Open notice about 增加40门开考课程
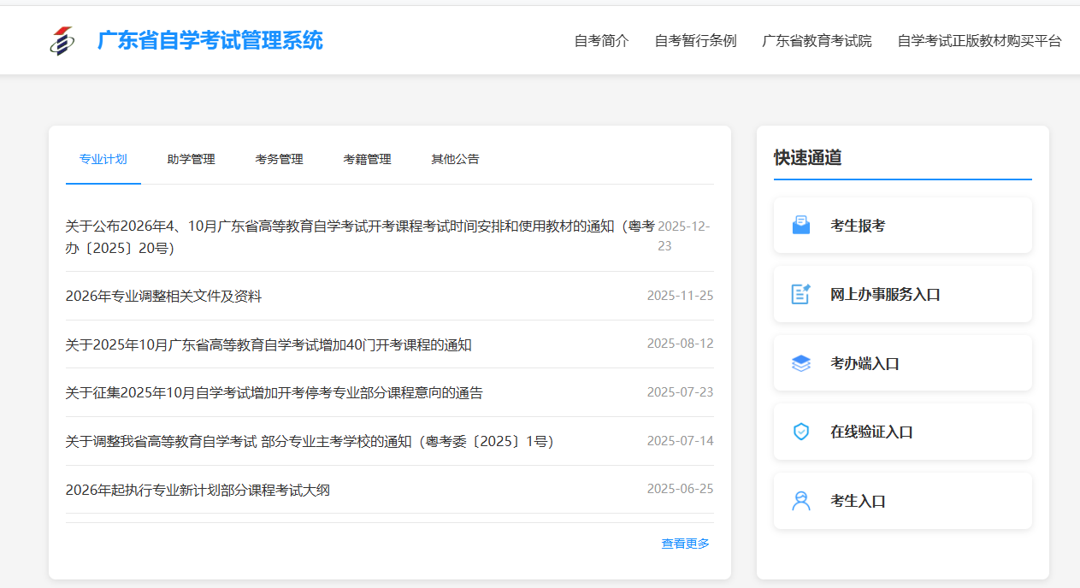This screenshot has width=1080, height=588. coord(269,345)
